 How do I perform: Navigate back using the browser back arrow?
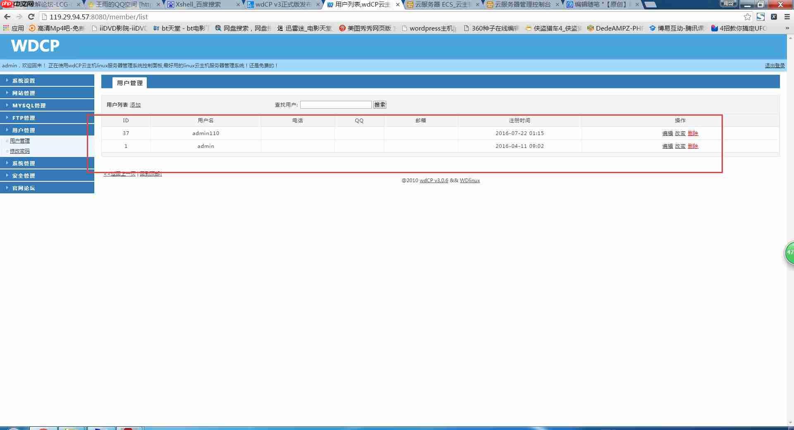pyautogui.click(x=7, y=17)
